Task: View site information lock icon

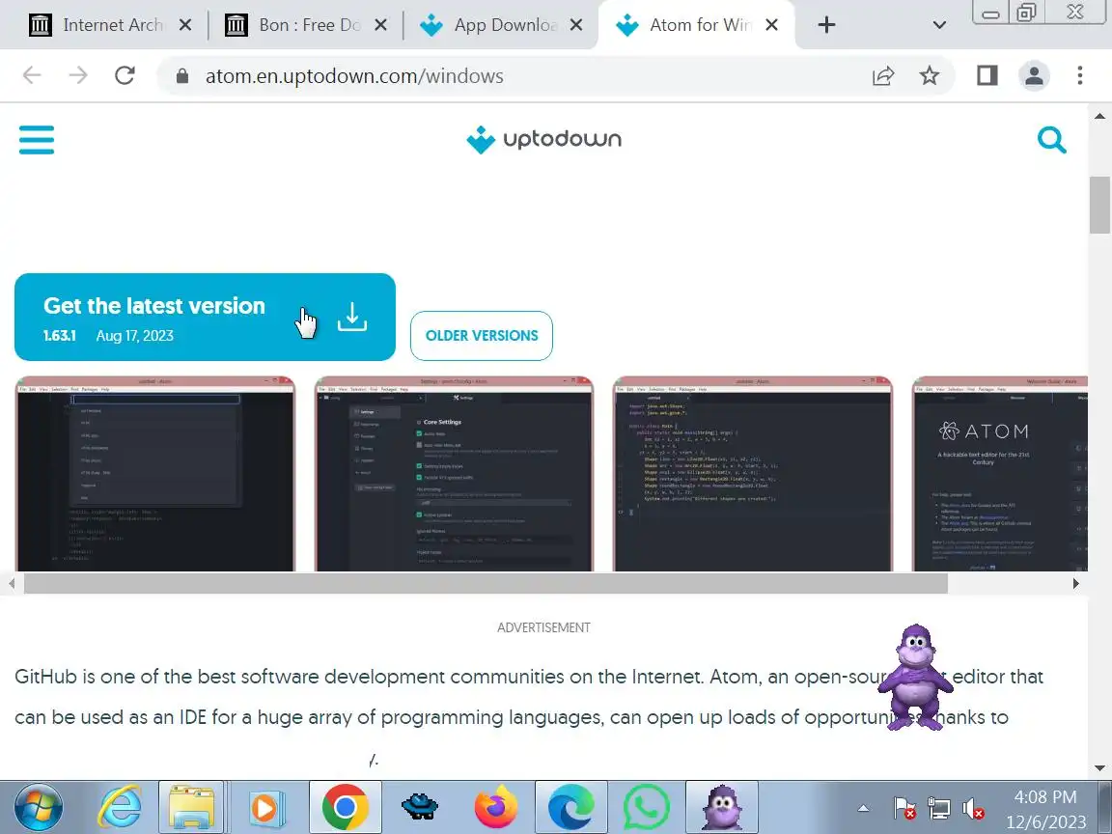Action: coord(182,76)
